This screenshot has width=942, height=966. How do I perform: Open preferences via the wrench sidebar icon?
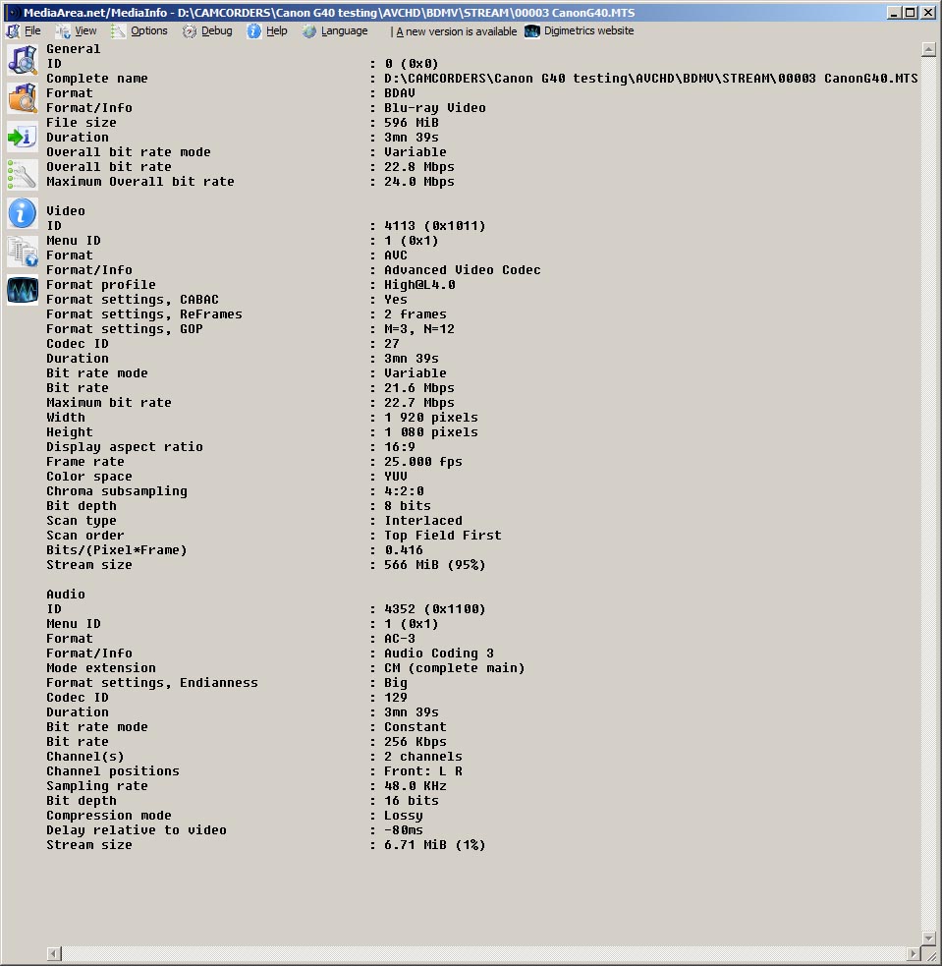(23, 175)
